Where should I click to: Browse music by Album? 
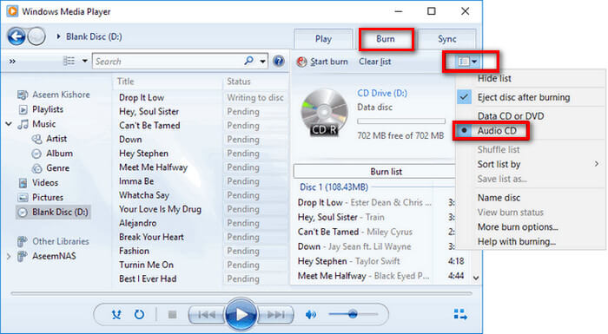coord(52,154)
